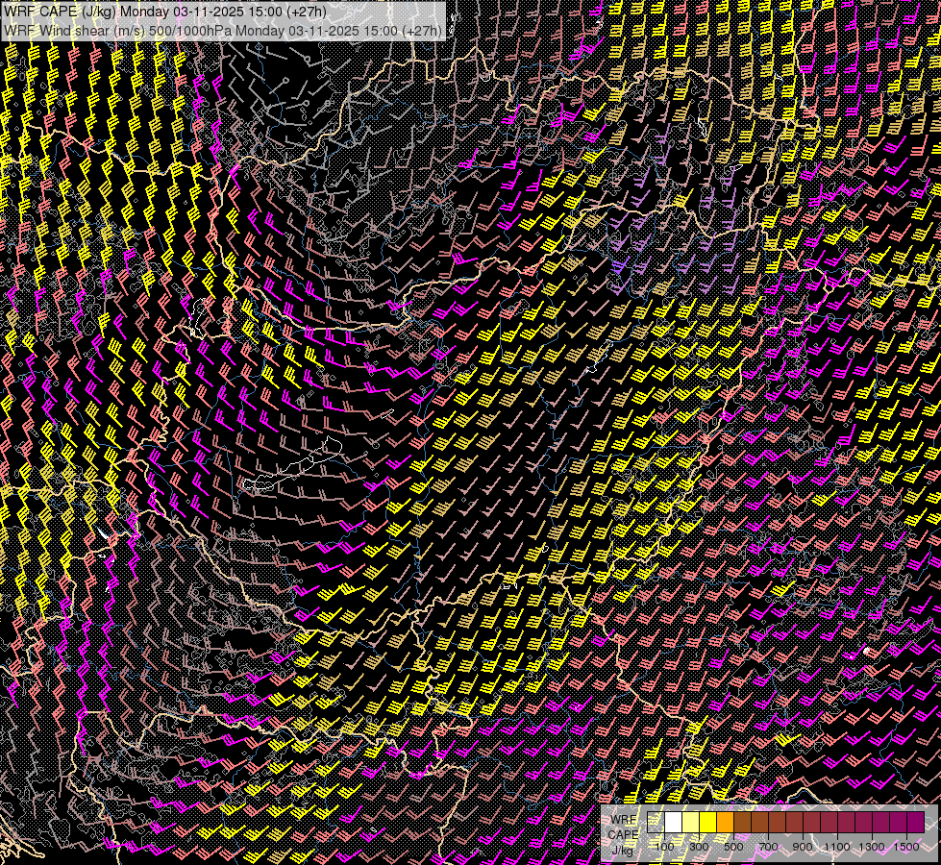Click the 700 legend scale label
Screen dimensions: 941x865
tap(768, 846)
